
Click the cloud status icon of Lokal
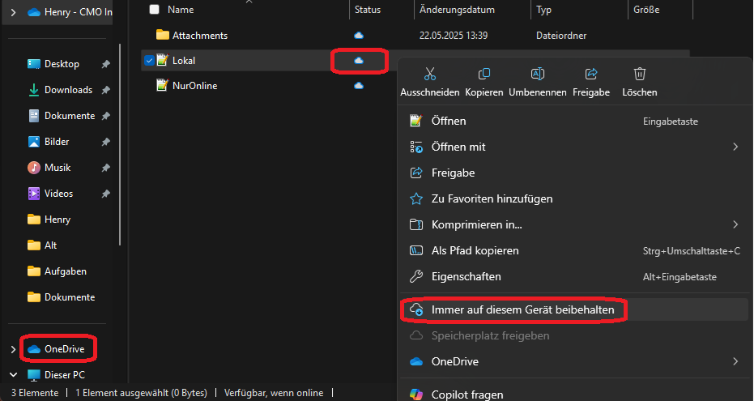(359, 61)
